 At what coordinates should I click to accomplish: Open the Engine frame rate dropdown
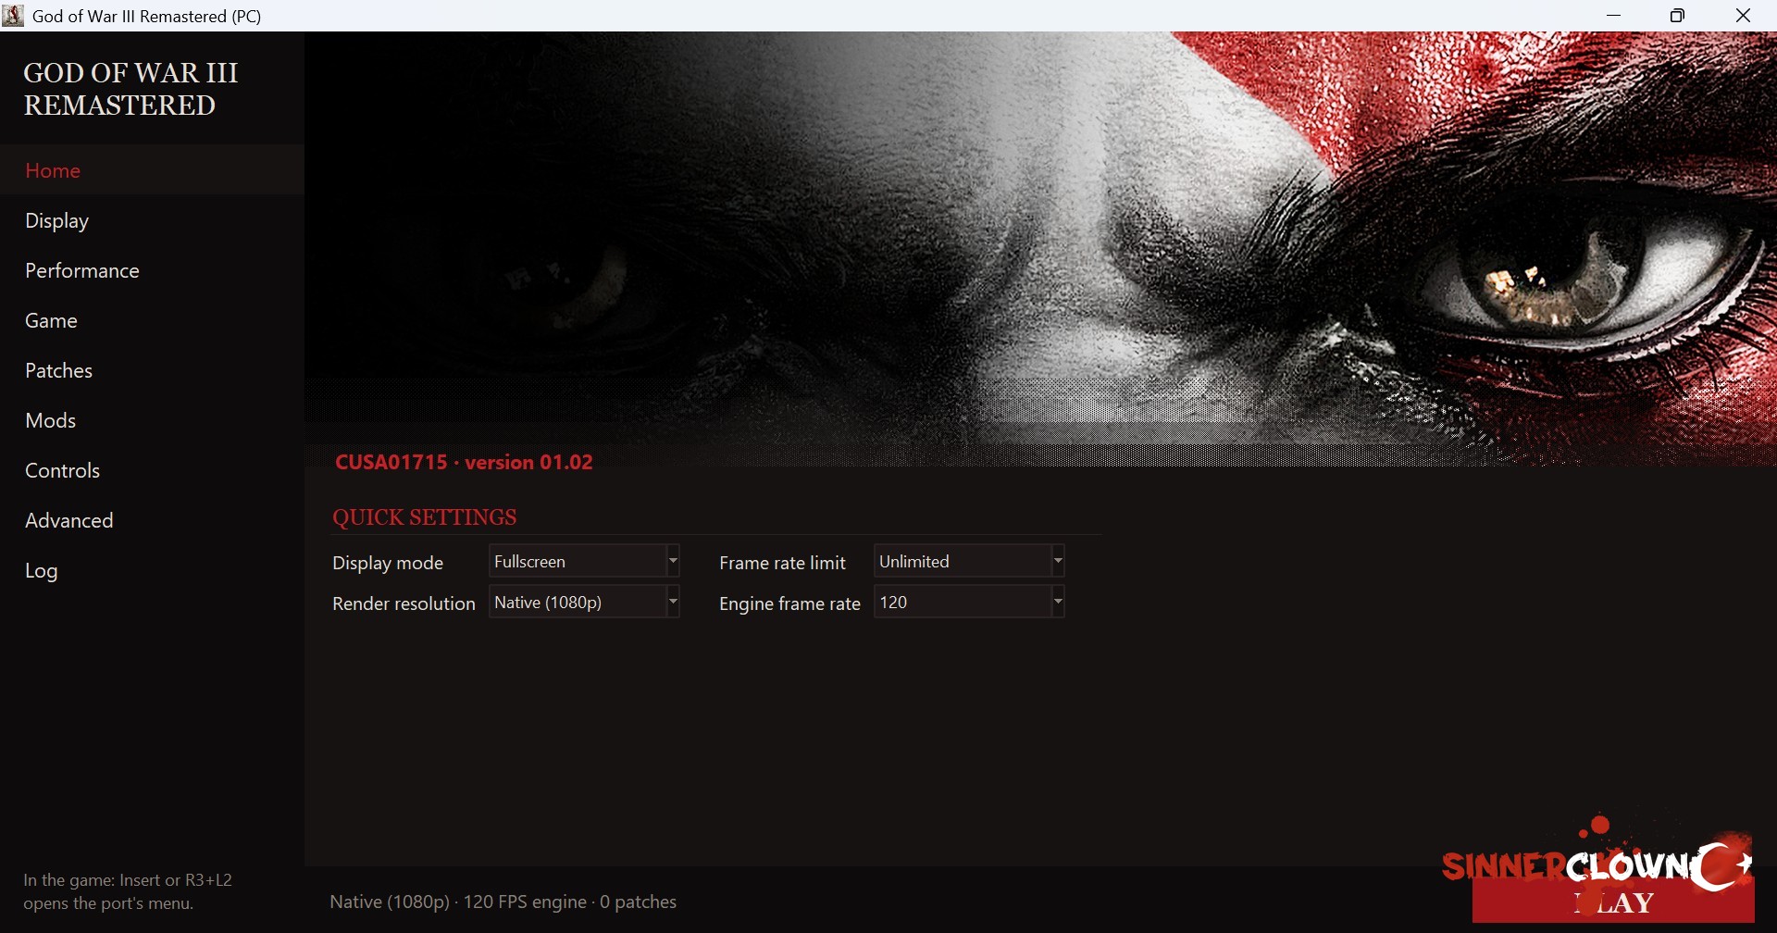tap(970, 602)
